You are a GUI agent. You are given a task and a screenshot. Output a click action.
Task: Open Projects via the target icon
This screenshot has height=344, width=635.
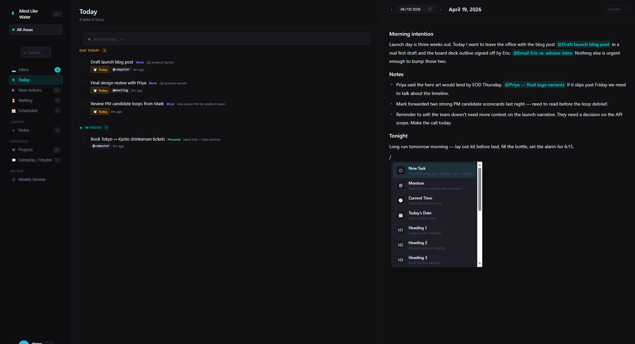[14, 150]
